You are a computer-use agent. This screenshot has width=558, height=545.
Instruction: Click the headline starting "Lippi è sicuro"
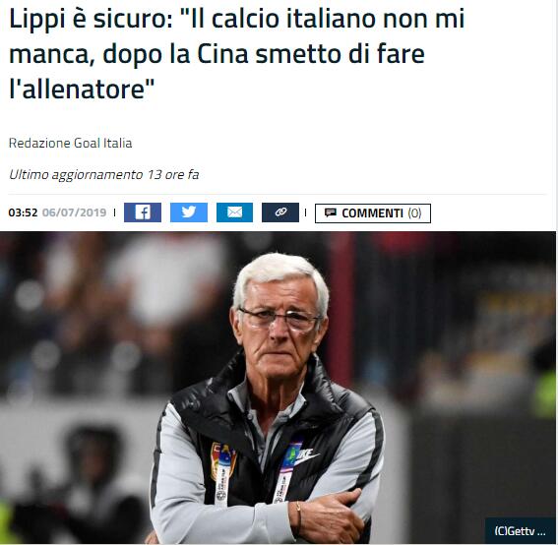(236, 53)
